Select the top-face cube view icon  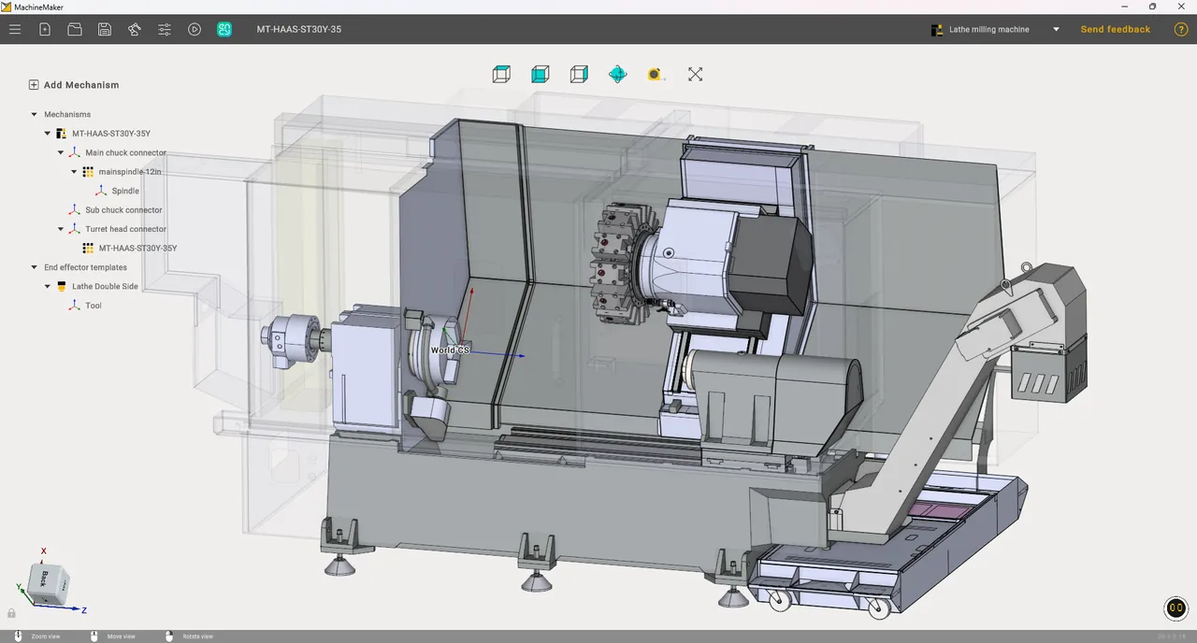tap(501, 74)
